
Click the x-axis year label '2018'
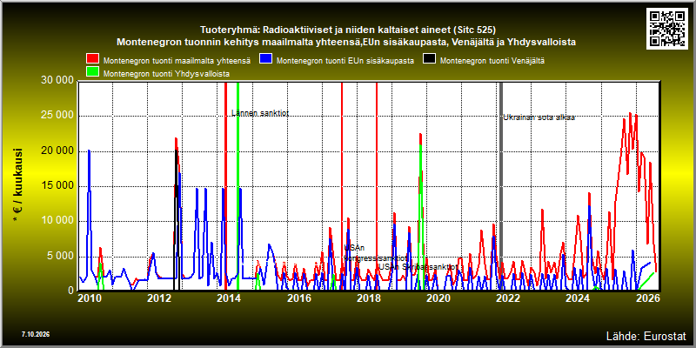(367, 298)
